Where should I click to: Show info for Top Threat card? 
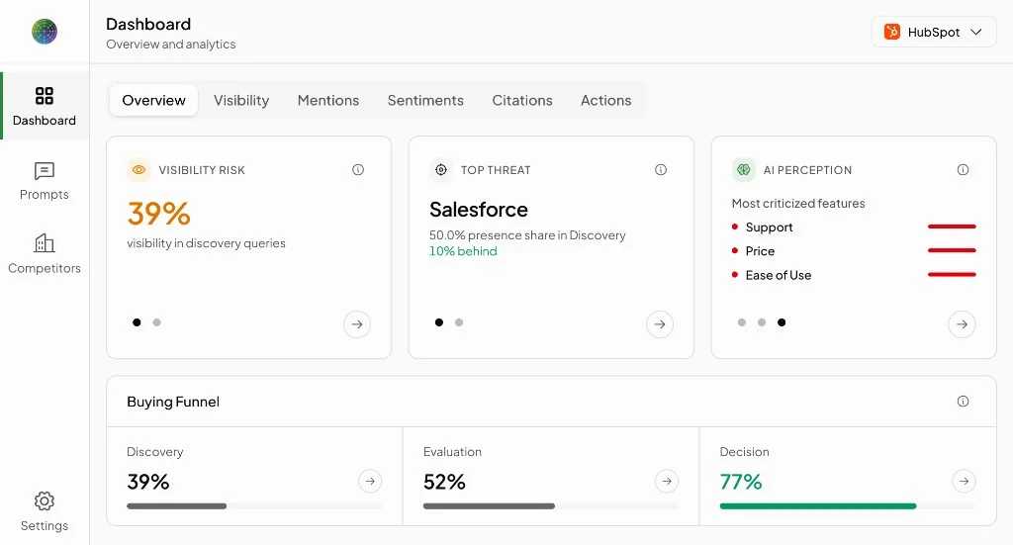660,170
